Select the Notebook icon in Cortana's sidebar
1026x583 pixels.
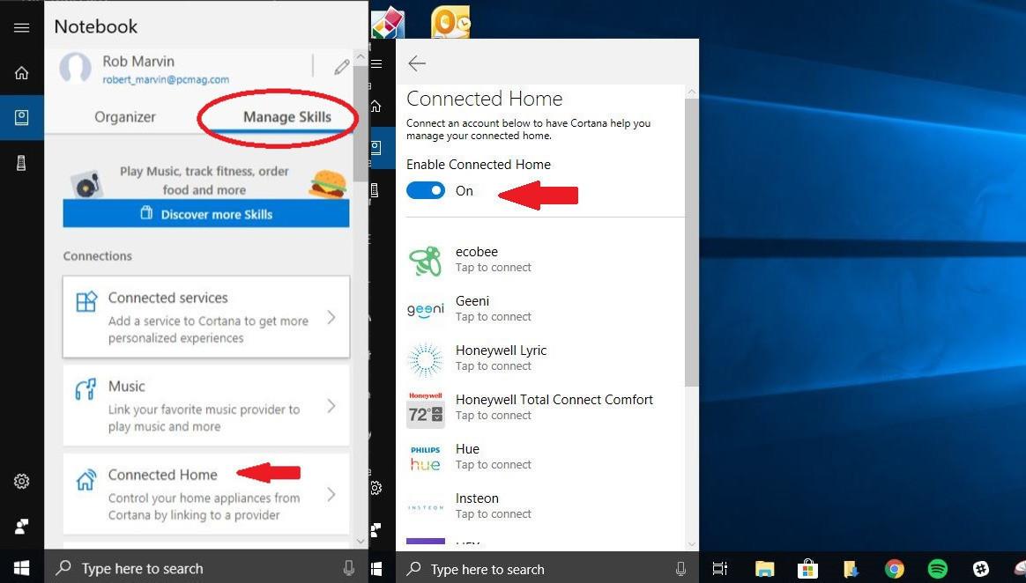[21, 116]
